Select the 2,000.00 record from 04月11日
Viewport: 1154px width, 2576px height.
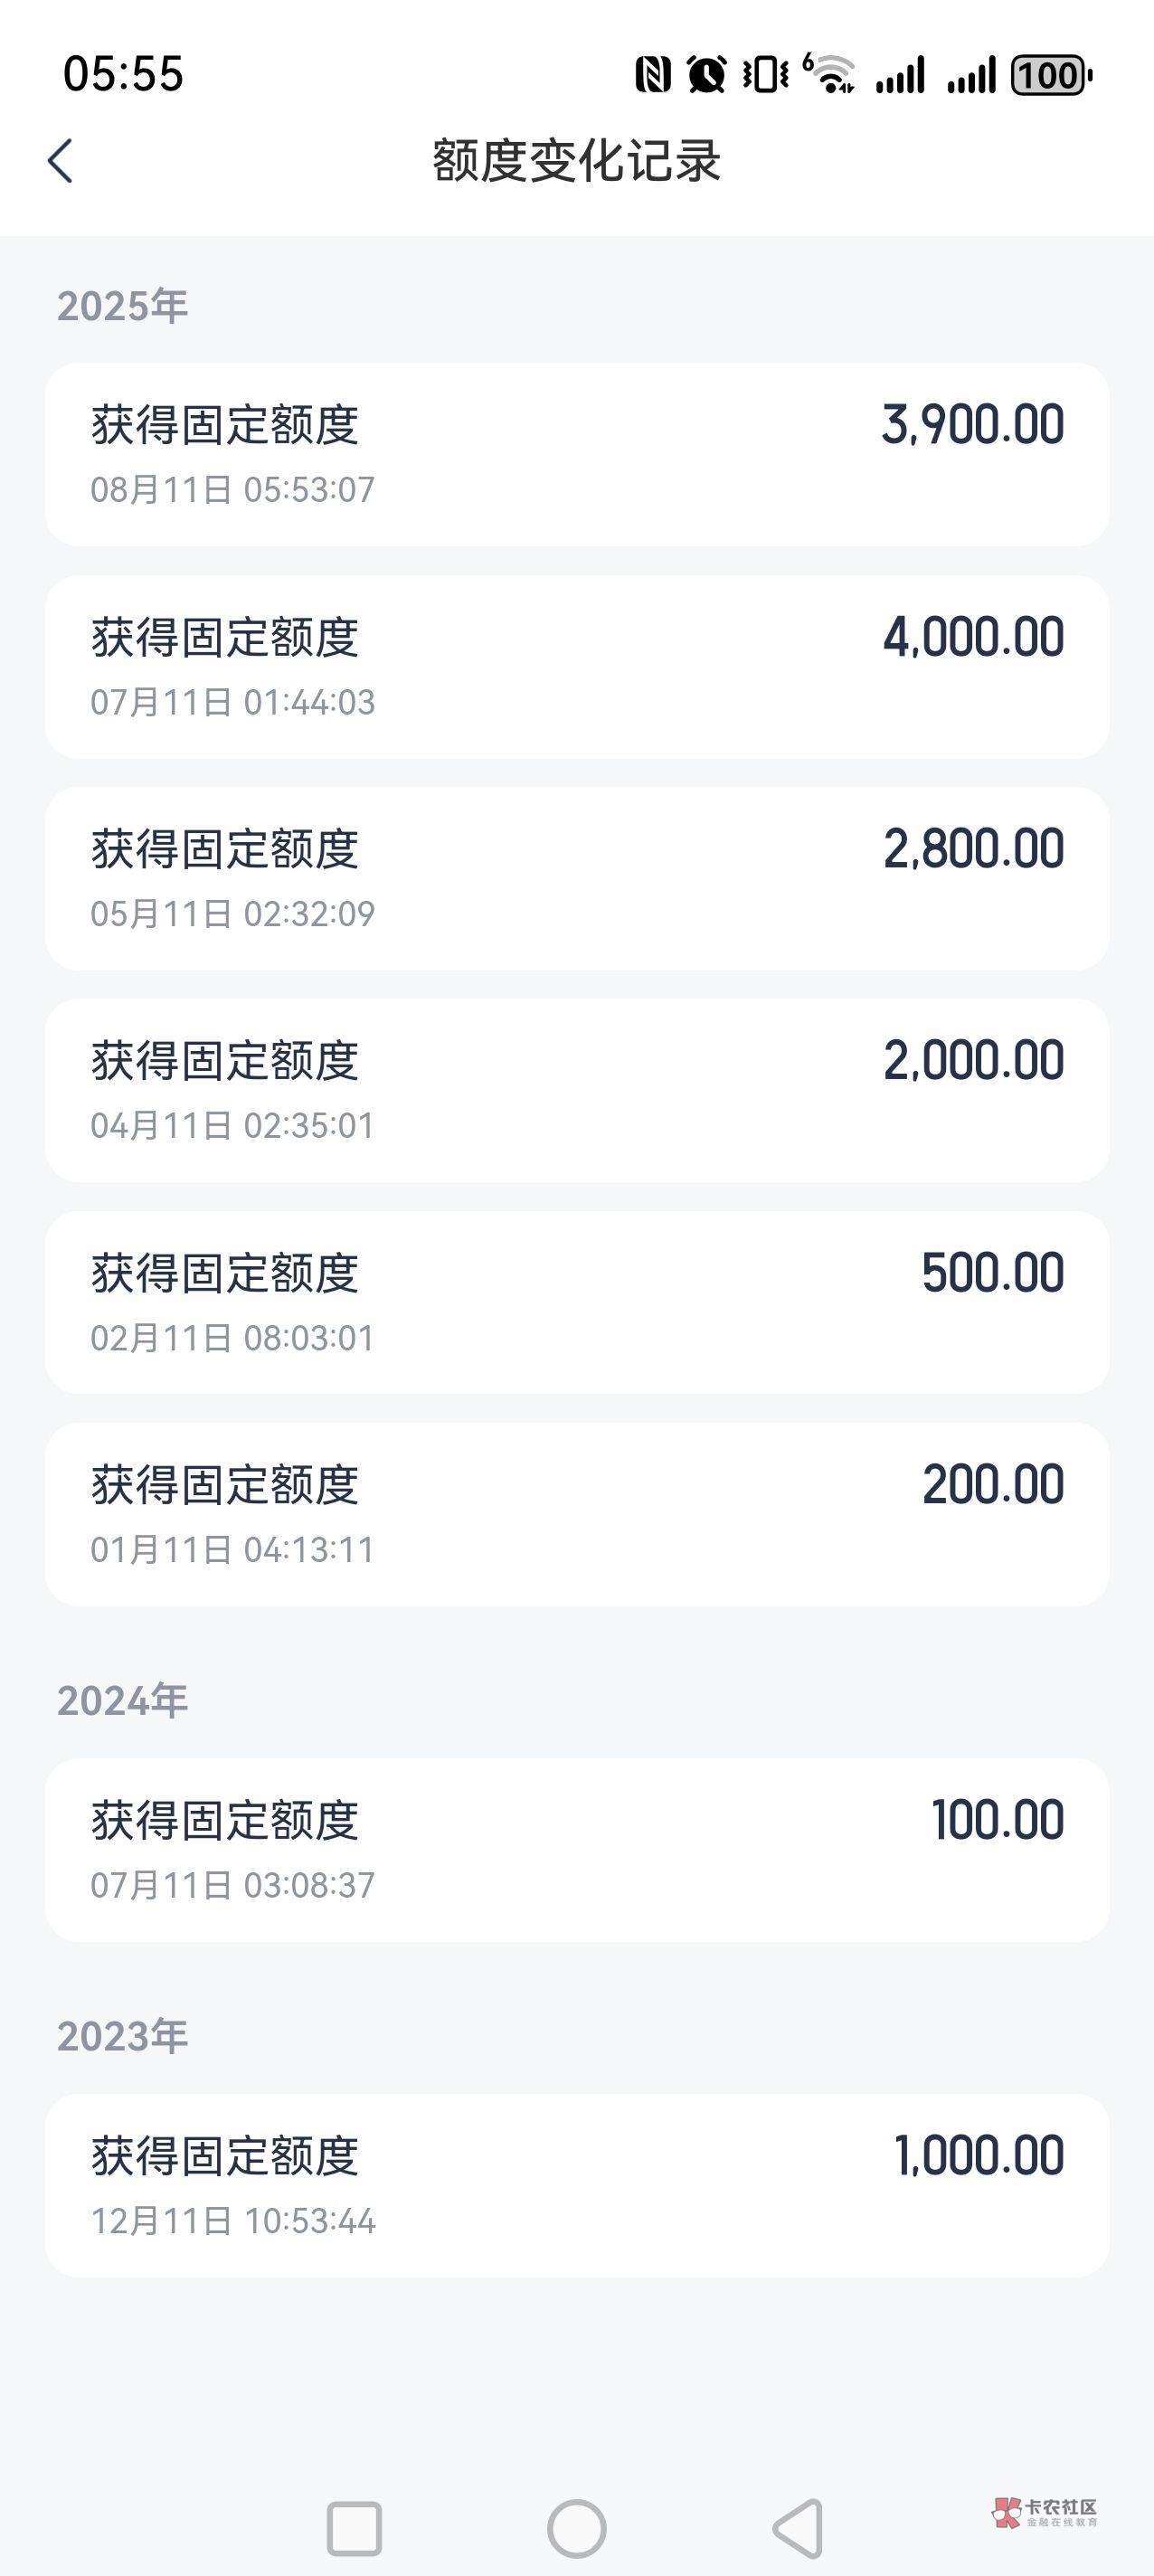[x=577, y=1091]
